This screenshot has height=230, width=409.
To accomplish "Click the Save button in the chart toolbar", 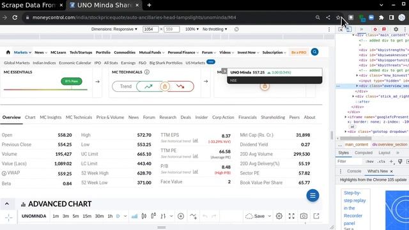I will click(255, 216).
